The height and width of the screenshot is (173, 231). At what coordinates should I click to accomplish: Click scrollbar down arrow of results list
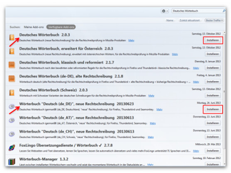[x=224, y=164]
